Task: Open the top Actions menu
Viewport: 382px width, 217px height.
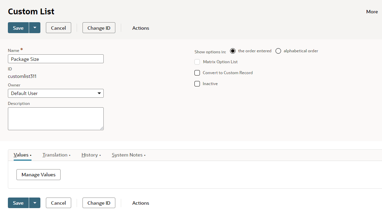Action: (x=141, y=28)
